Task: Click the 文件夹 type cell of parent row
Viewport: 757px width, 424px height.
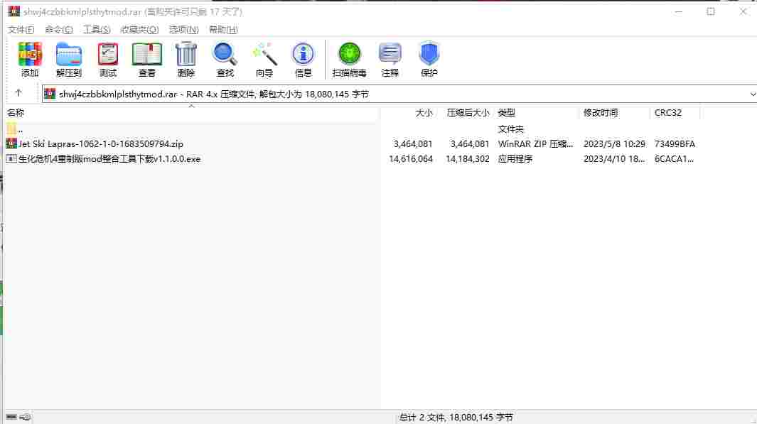Action: tap(510, 129)
